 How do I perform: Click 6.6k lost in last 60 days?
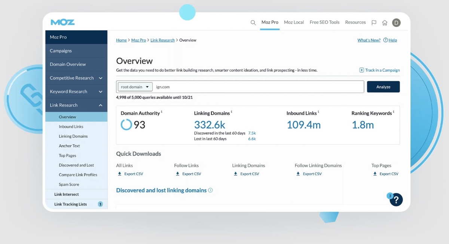coord(252,139)
